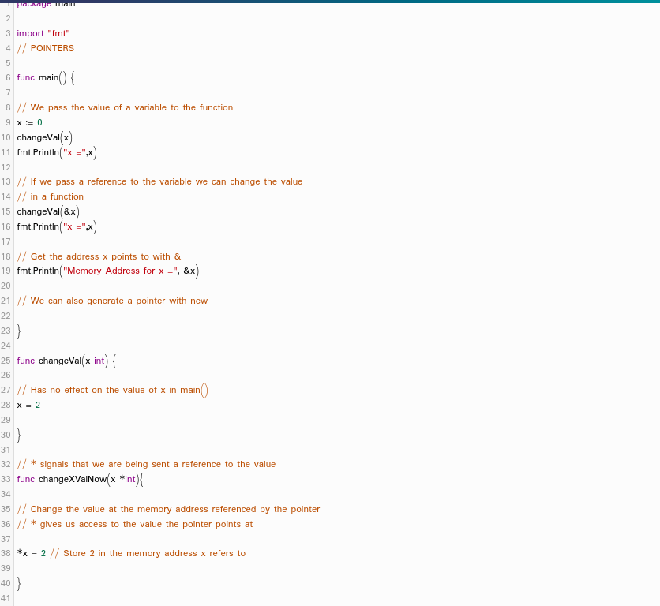Click the comment "Get the address x points to with &"
660x606 pixels.
tap(99, 256)
